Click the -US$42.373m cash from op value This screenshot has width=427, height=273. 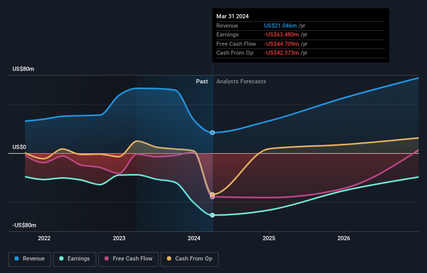click(281, 53)
